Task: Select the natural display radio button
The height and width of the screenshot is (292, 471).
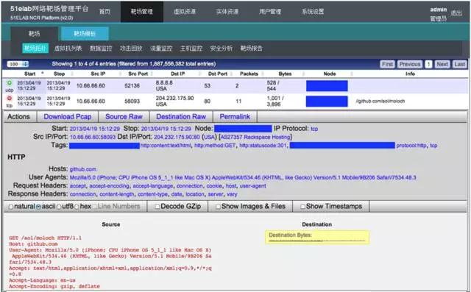Action: coord(11,207)
